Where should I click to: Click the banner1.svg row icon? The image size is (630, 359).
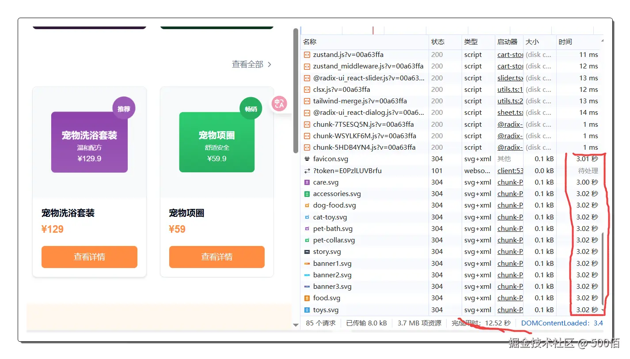[x=307, y=264]
